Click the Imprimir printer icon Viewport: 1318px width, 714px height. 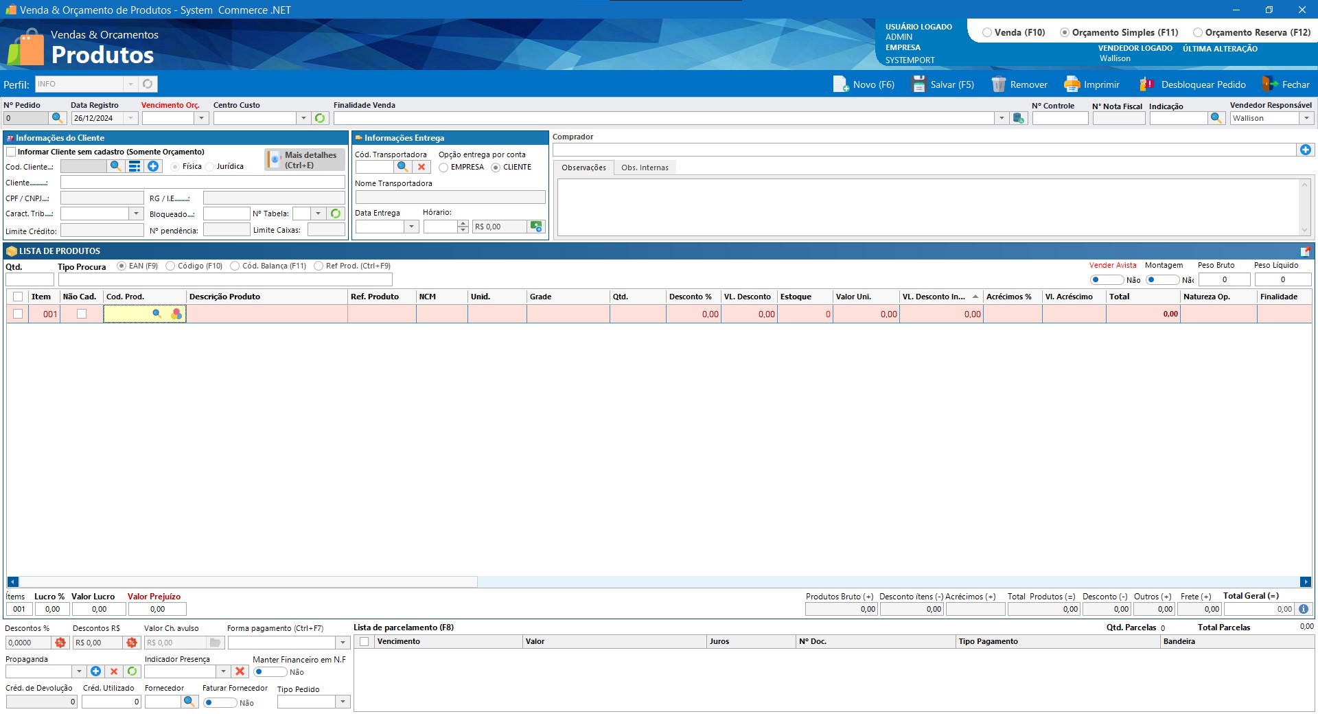coord(1072,84)
